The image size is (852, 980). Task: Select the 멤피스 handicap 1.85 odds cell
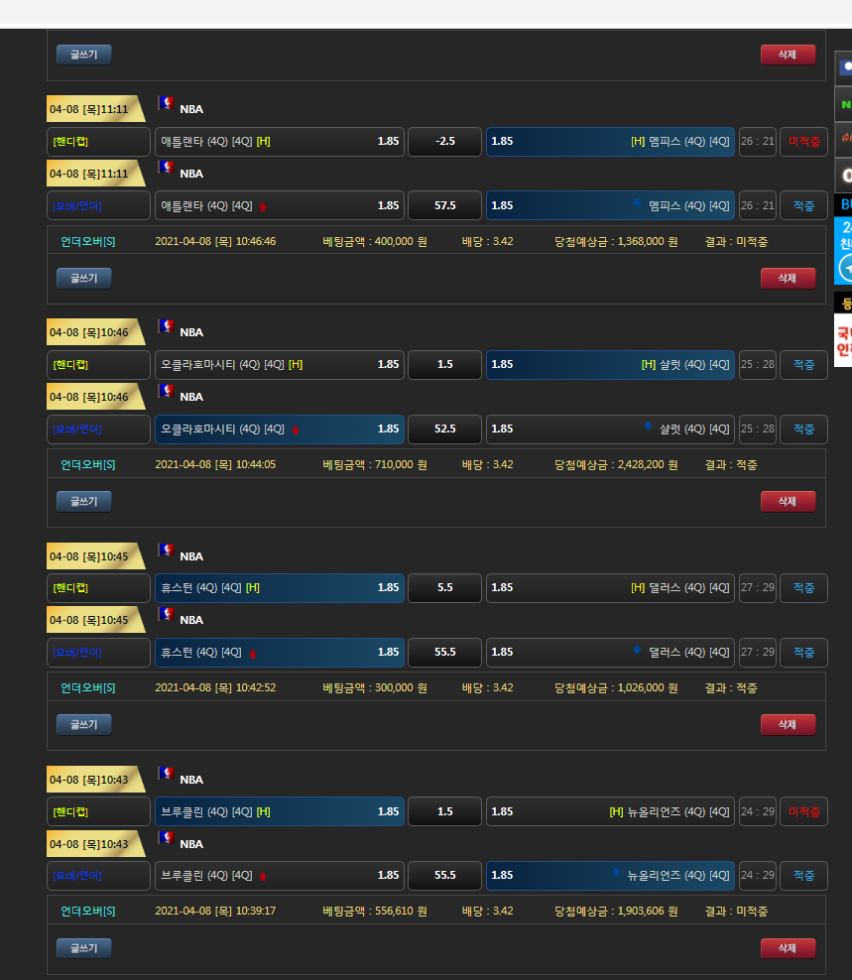tap(610, 142)
